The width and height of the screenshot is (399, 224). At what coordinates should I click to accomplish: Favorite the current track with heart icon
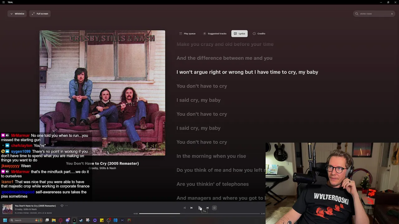point(62,206)
